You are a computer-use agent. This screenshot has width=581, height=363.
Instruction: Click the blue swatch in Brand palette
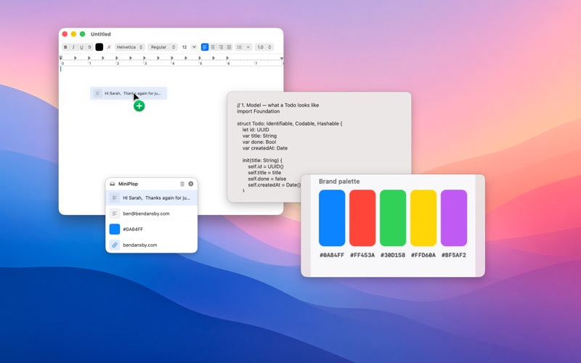tap(332, 218)
